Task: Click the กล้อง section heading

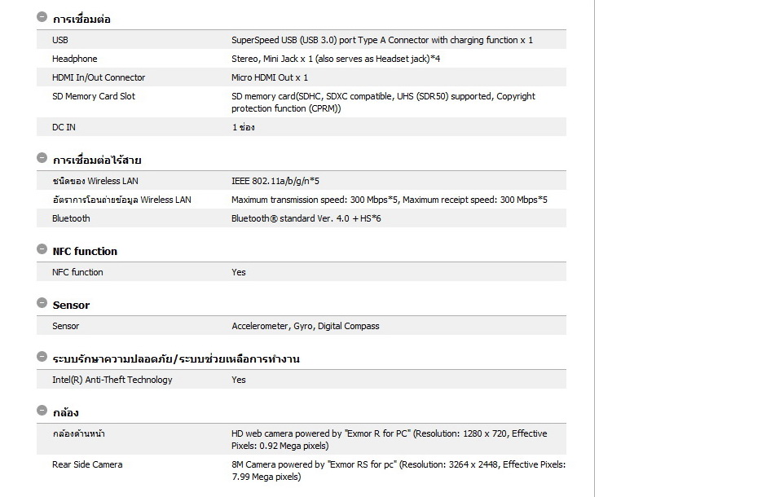Action: 65,412
